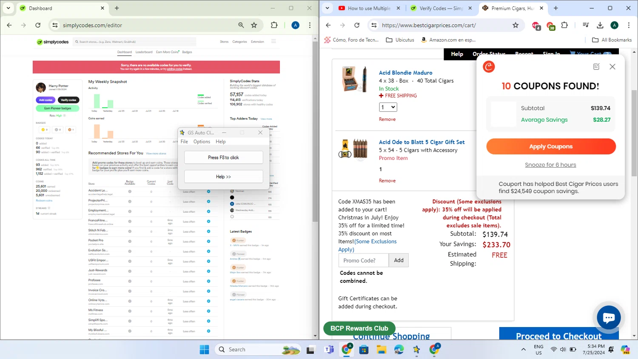Click the SimplyCodes store search box

[x=134, y=42]
